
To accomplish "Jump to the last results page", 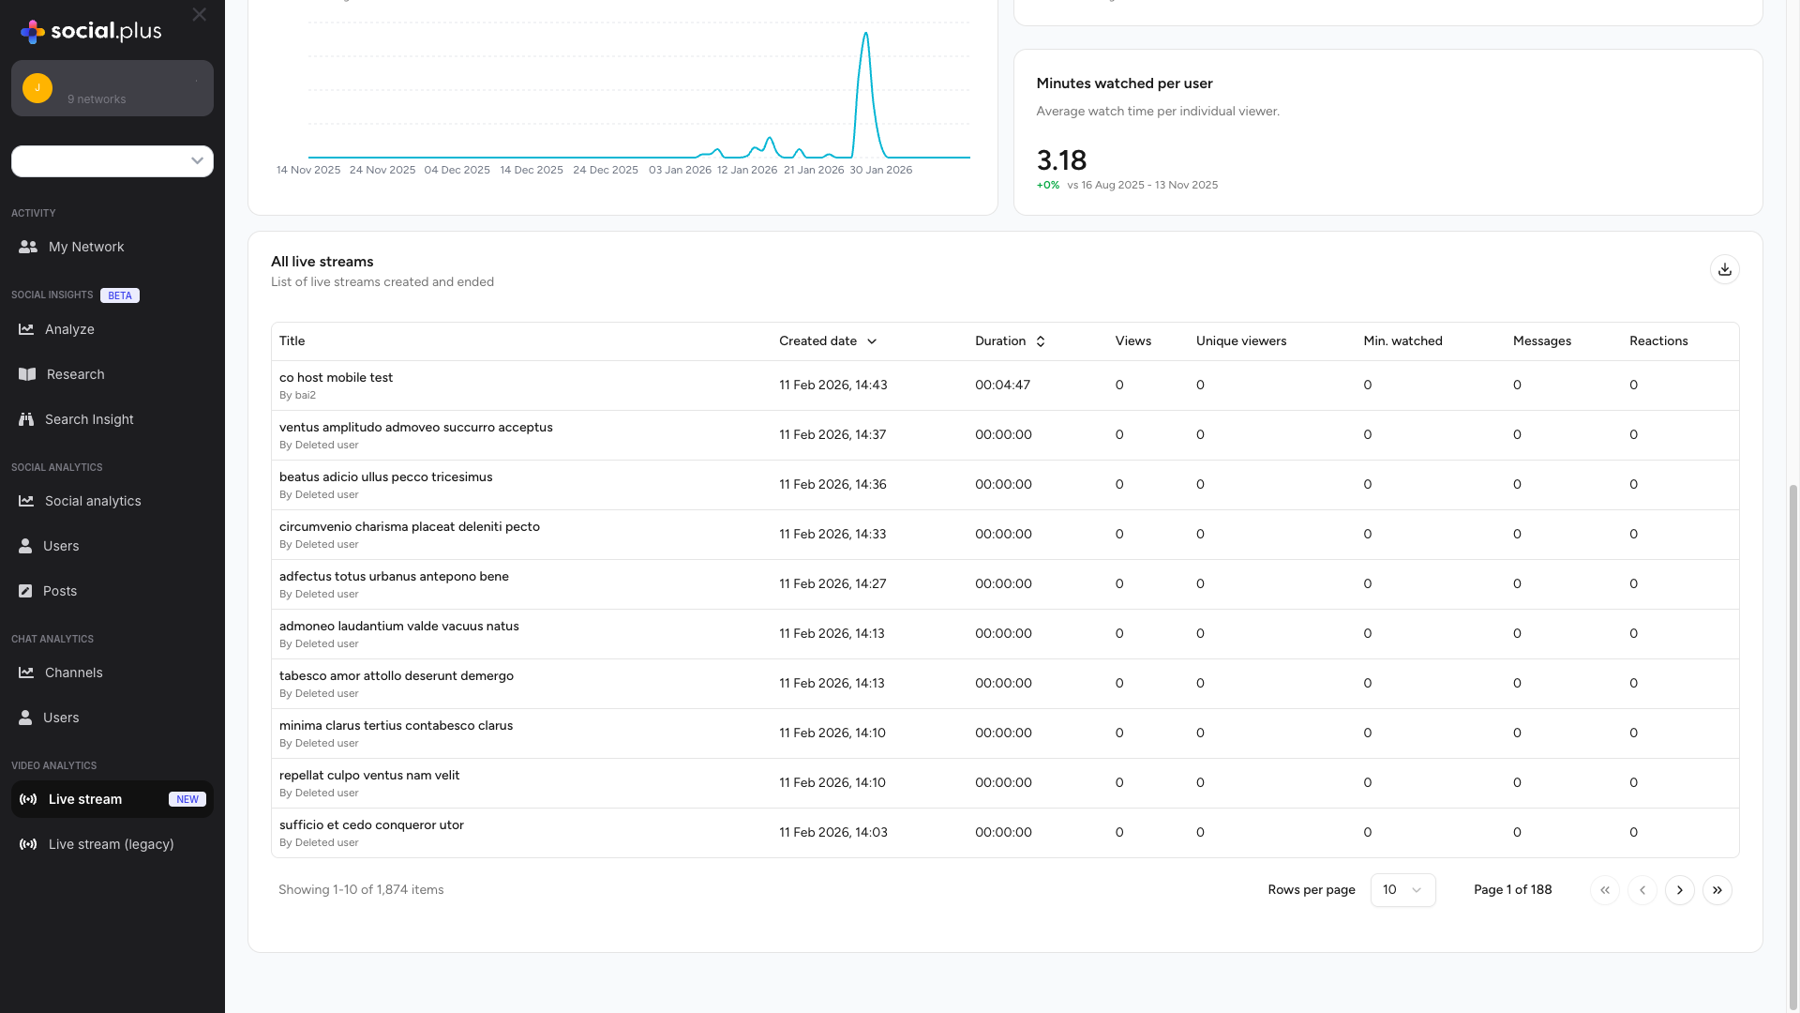I will click(x=1717, y=889).
